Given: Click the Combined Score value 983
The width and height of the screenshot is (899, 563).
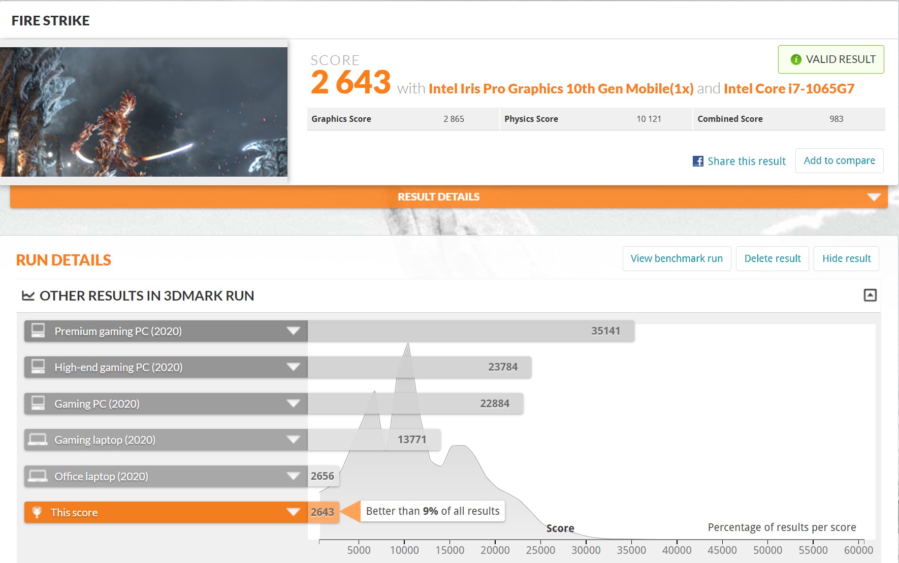Looking at the screenshot, I should [836, 119].
